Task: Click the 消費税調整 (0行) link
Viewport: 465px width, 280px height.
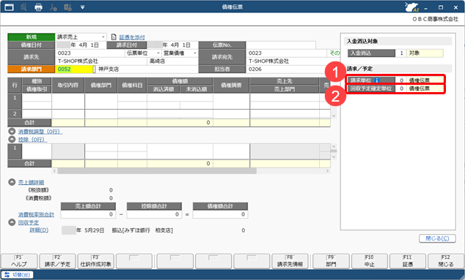Action: [40, 132]
